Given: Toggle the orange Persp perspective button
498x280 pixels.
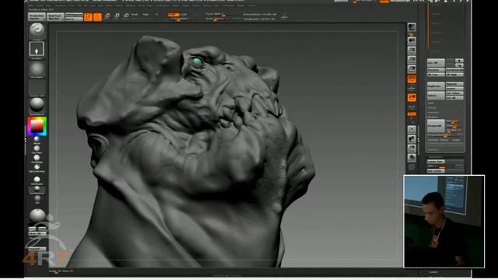Looking at the screenshot, I should tap(412, 79).
